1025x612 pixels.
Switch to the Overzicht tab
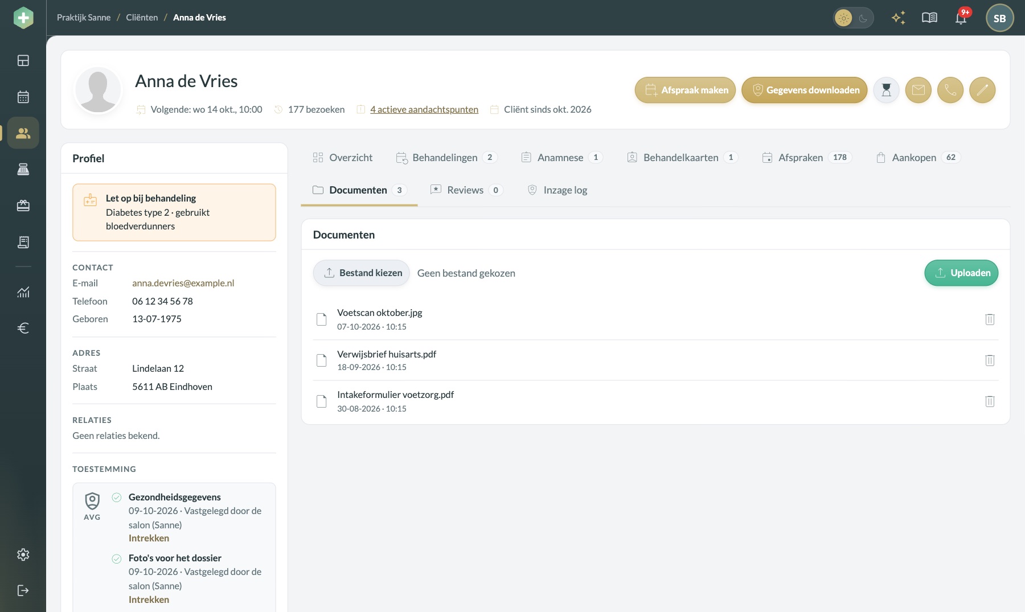[x=343, y=158]
